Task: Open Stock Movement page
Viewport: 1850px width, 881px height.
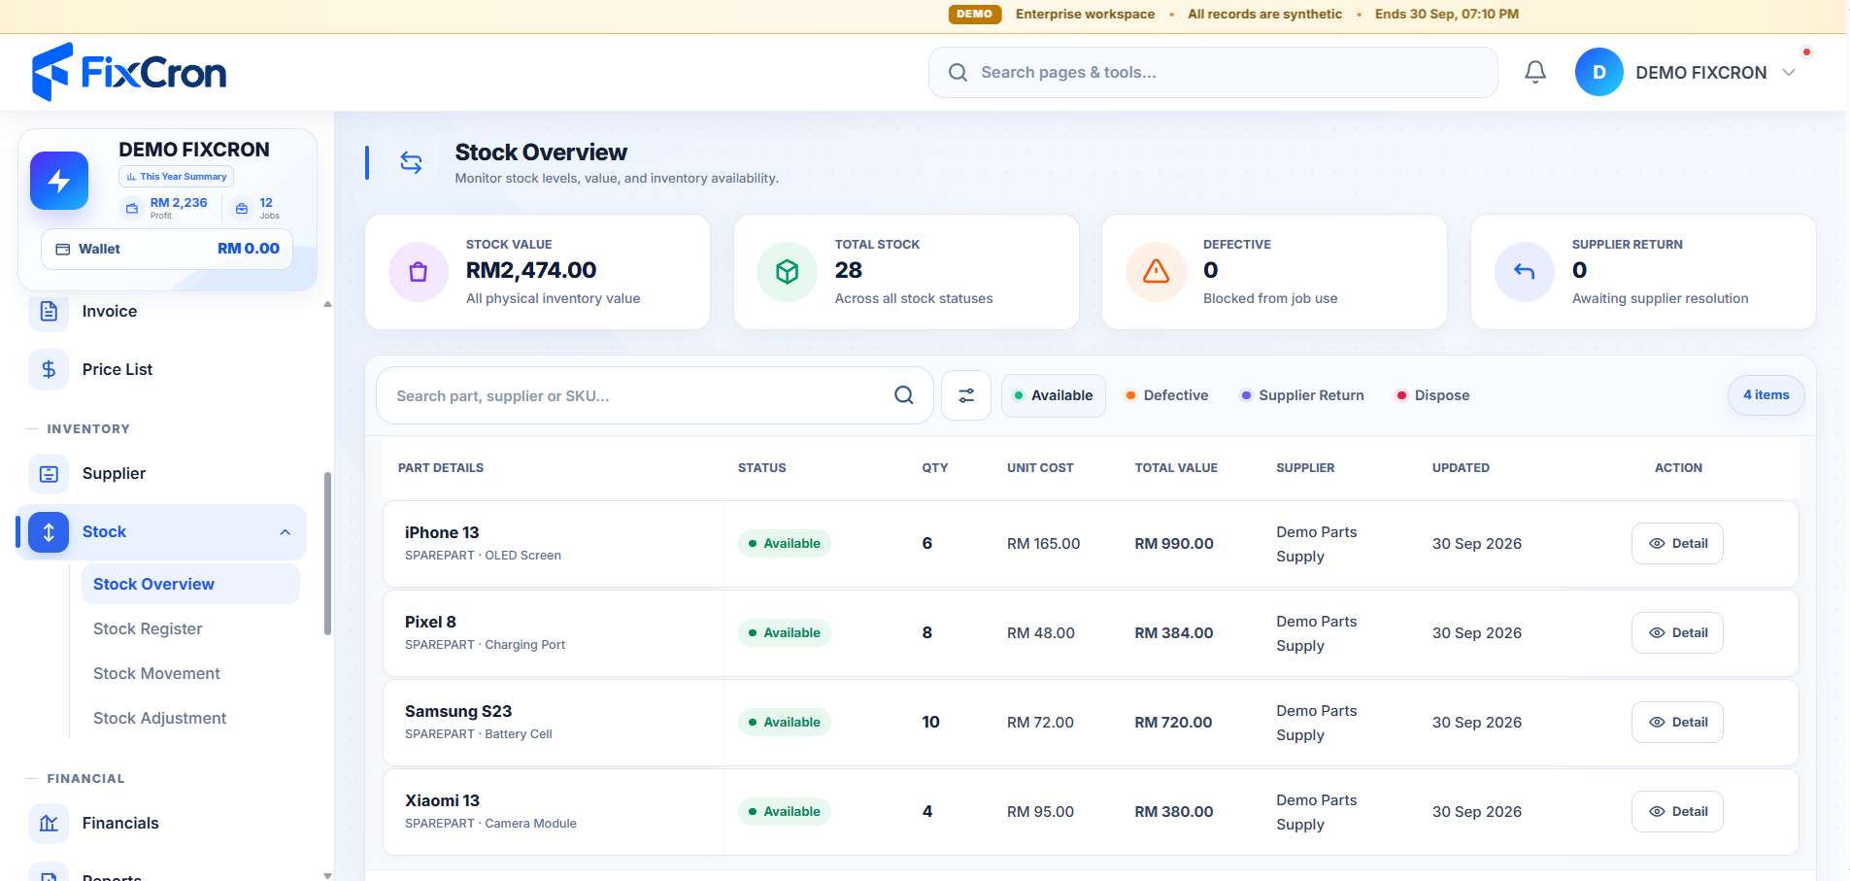Action: [156, 674]
